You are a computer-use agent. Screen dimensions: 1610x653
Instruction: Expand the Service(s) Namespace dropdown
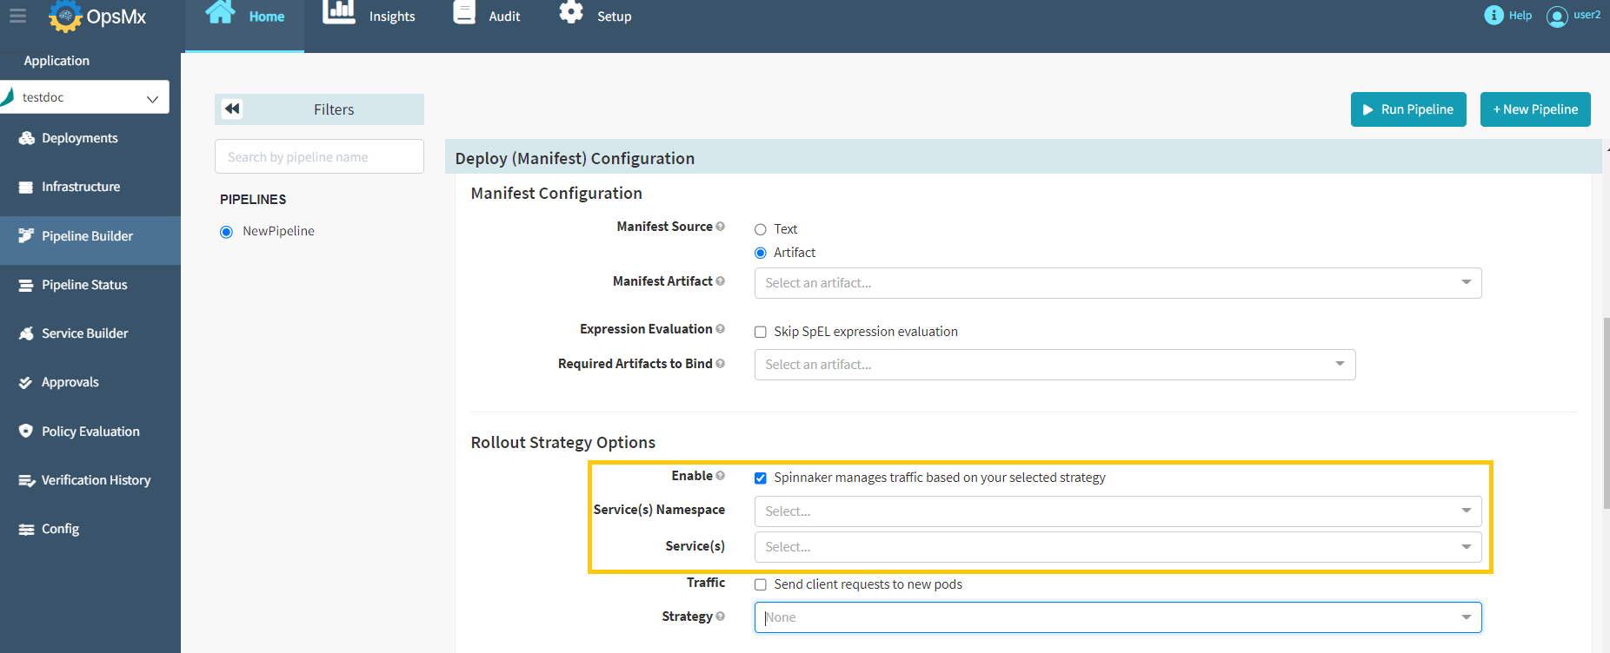(1117, 511)
